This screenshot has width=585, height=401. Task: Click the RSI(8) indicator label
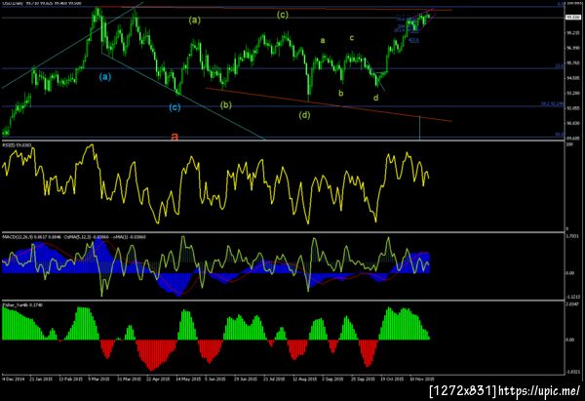[18, 144]
